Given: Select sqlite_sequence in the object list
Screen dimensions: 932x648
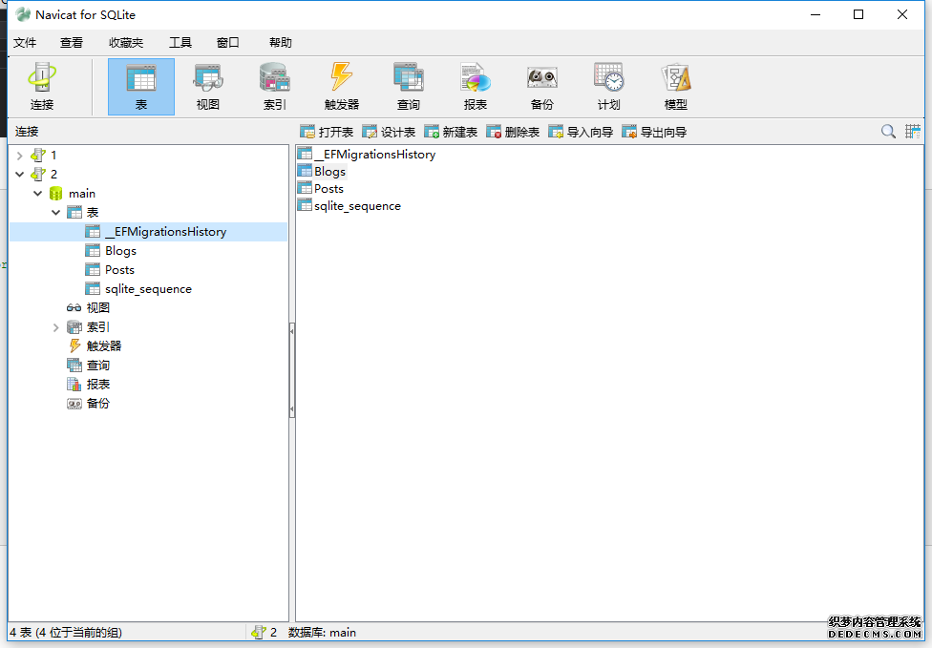Looking at the screenshot, I should click(x=357, y=206).
